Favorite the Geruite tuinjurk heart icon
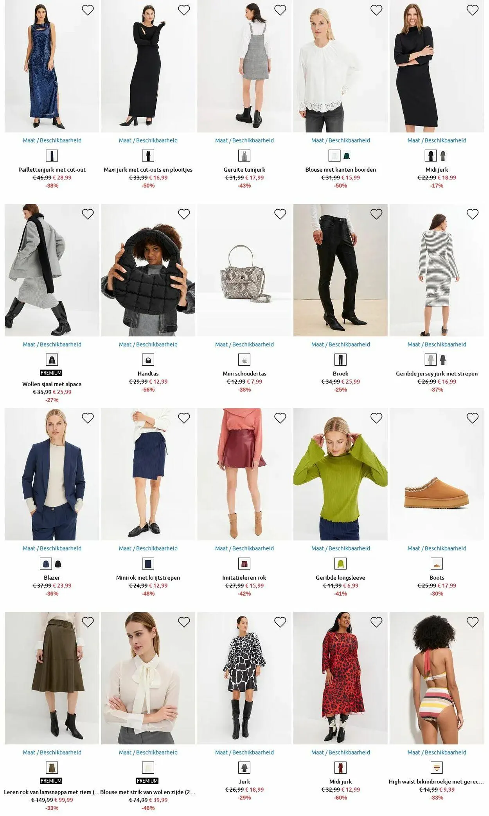This screenshot has height=816, width=489. tap(280, 10)
